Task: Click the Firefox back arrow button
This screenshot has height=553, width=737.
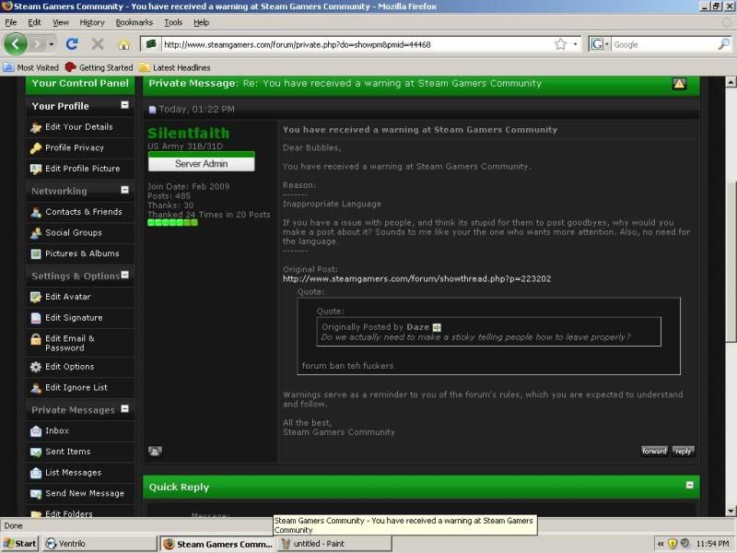Action: [x=16, y=43]
